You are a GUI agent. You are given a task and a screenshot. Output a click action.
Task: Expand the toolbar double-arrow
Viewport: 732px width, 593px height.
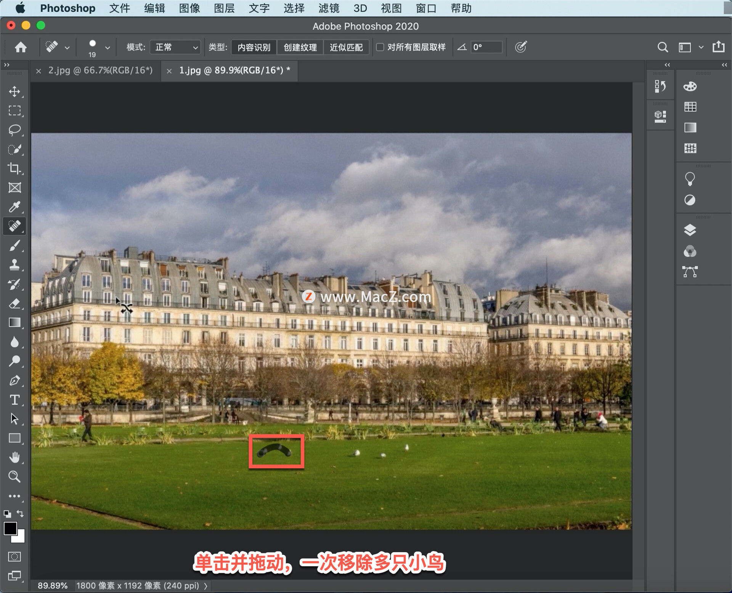coord(6,65)
